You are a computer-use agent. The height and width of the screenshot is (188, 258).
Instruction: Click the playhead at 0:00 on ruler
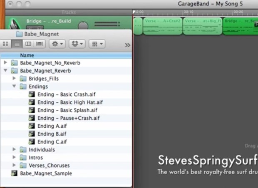134,12
